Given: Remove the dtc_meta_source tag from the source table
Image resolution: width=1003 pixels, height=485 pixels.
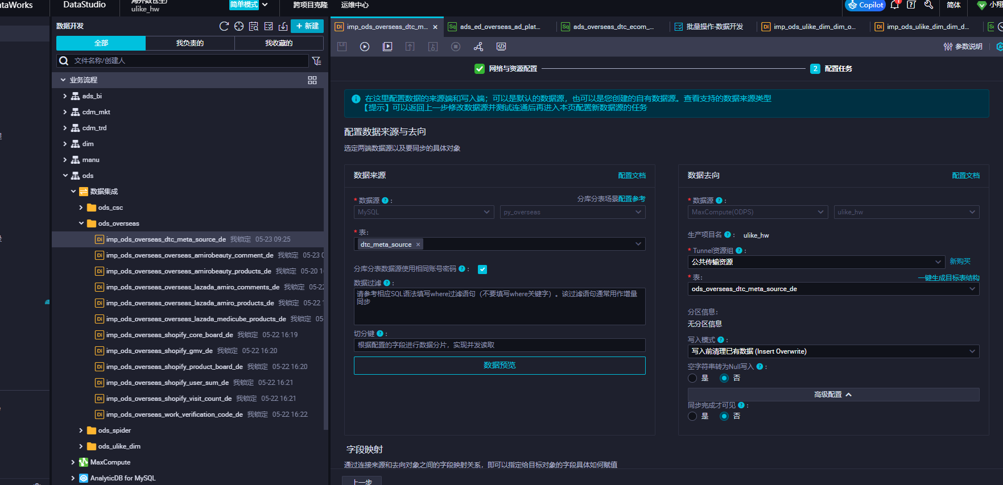Looking at the screenshot, I should [x=418, y=244].
